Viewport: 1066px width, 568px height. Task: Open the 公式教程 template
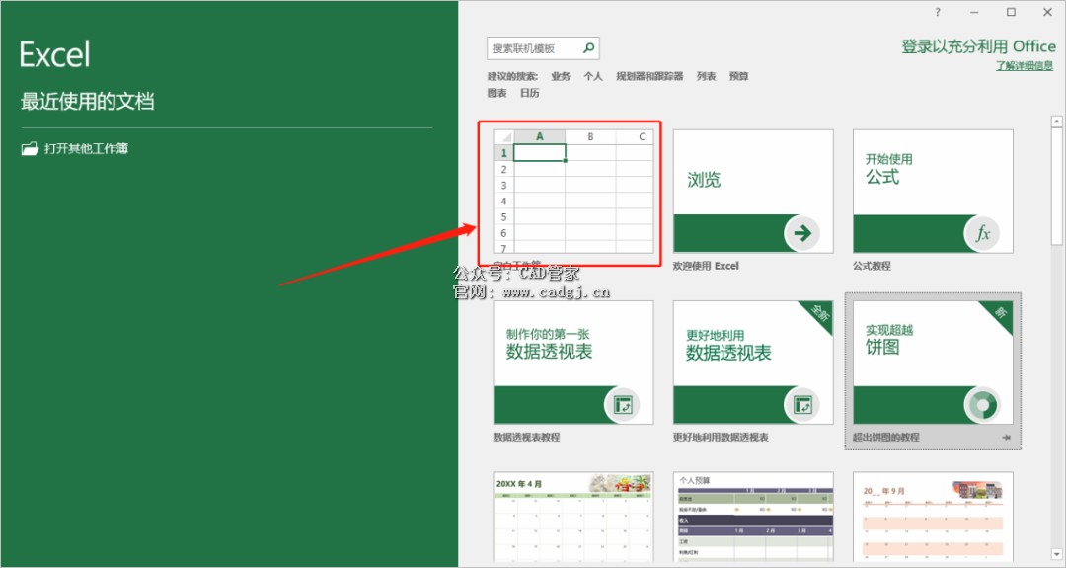coord(934,192)
